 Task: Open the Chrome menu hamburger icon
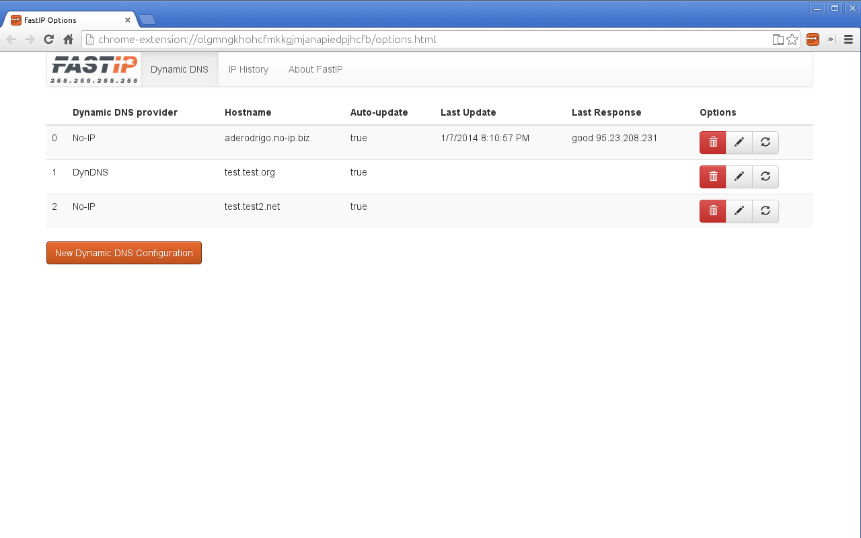848,40
